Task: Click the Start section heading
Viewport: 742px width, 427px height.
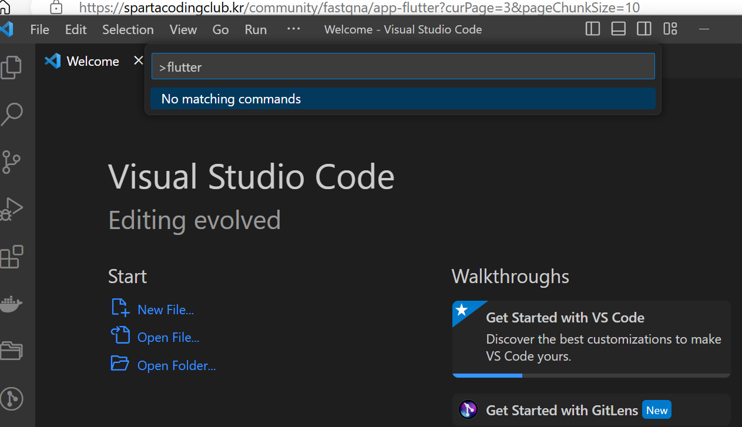Action: click(127, 277)
